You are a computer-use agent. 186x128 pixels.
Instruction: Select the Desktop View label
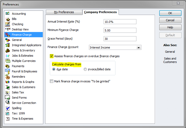coord(20,29)
